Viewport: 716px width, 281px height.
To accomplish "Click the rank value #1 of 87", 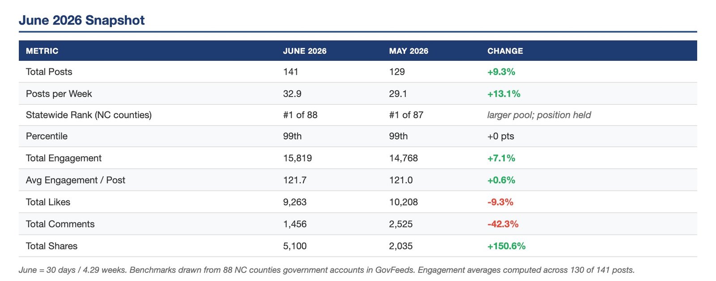I will tap(406, 115).
